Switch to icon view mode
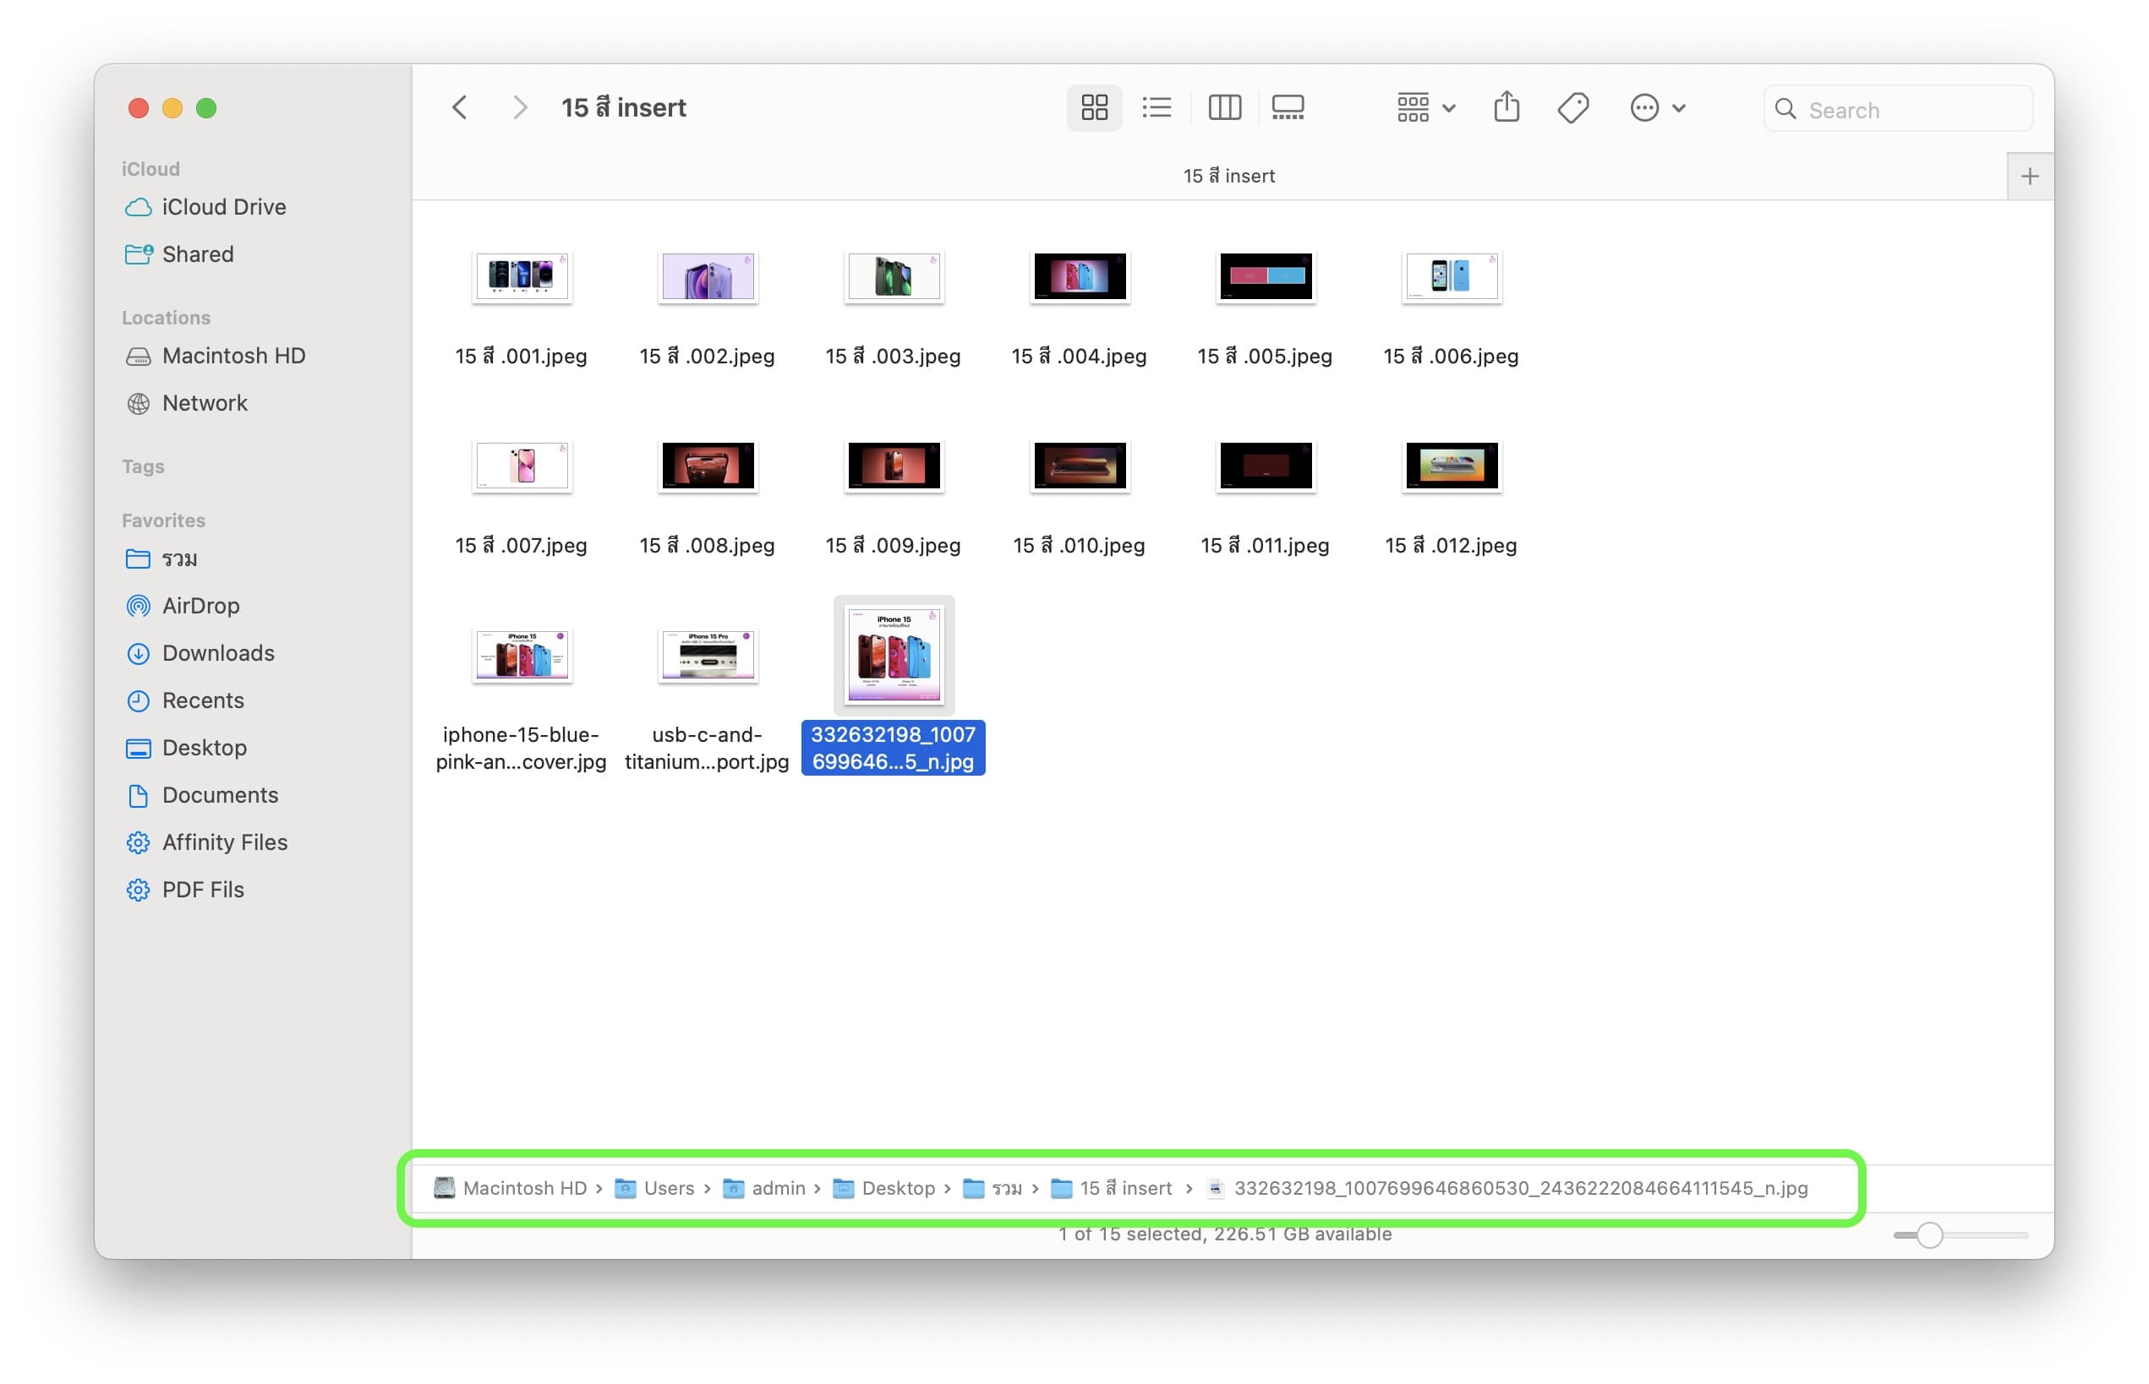This screenshot has height=1384, width=2149. tap(1093, 108)
